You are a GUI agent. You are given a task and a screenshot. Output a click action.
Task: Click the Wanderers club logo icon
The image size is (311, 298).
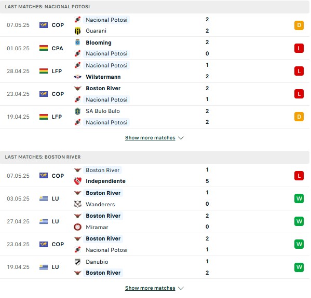77,204
